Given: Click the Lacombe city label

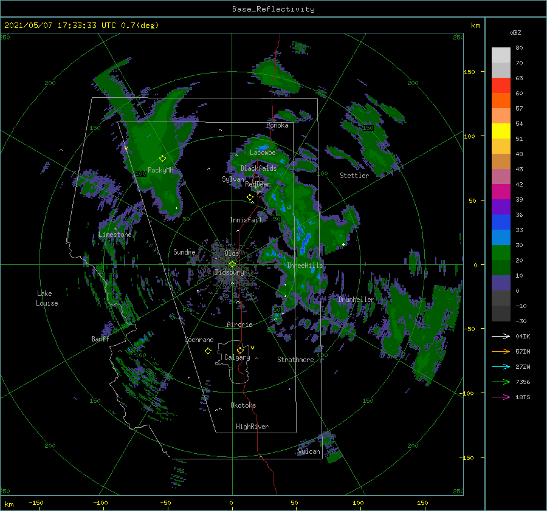Looking at the screenshot, I should (263, 153).
